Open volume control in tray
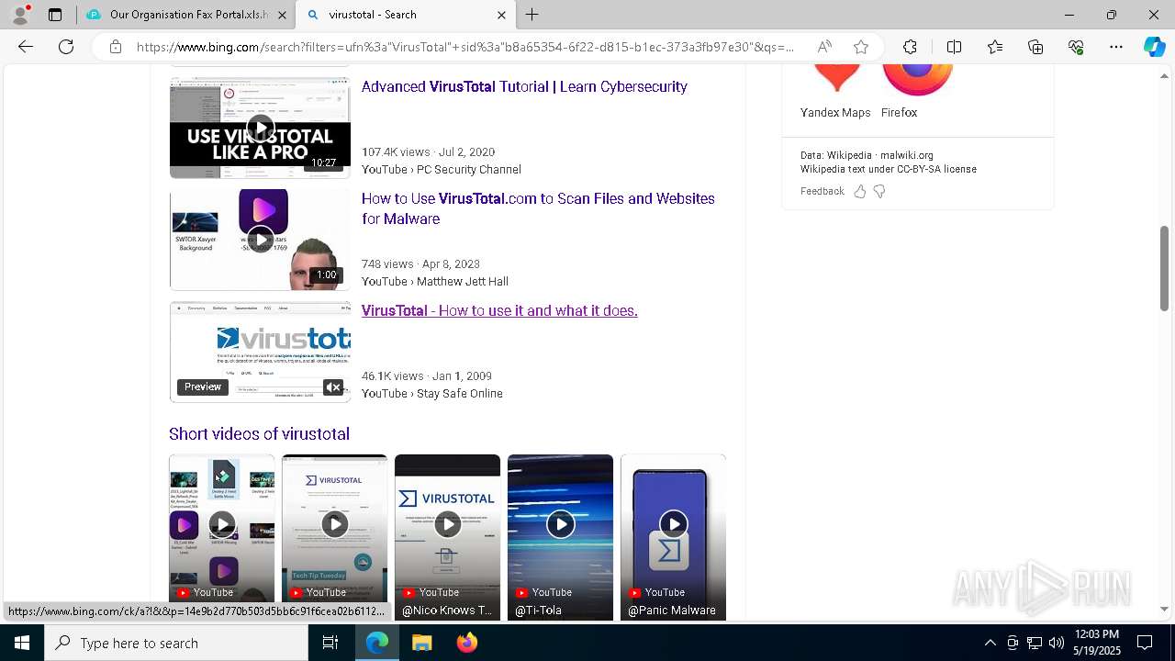 (x=1057, y=643)
